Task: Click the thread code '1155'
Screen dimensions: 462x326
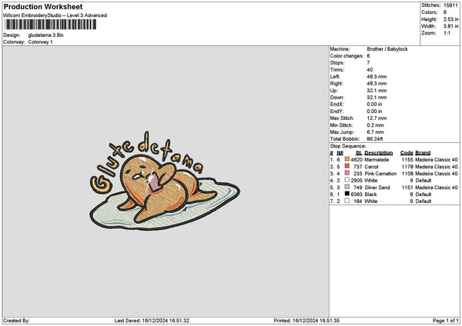Action: click(408, 159)
